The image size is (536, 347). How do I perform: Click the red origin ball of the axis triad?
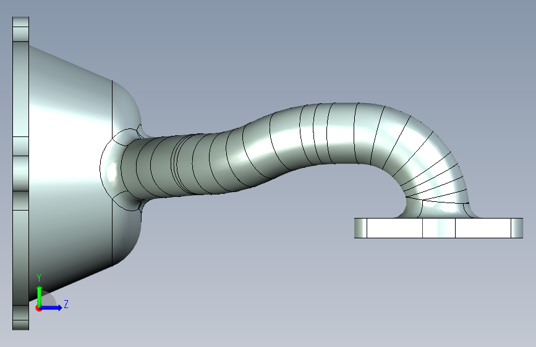[38, 308]
